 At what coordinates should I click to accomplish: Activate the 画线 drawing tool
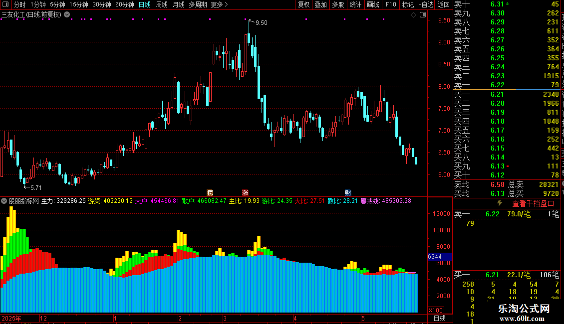tap(373, 4)
